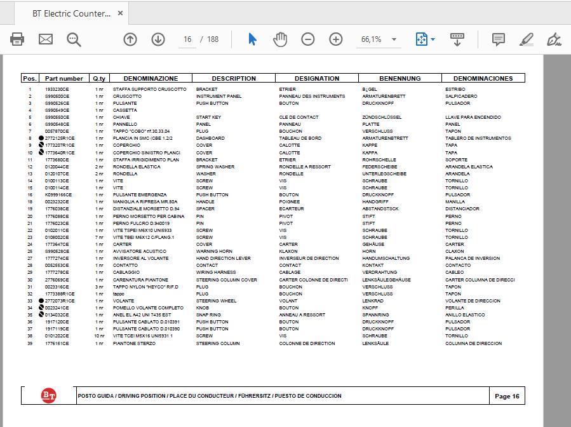Send file by email envelope icon
571x427 pixels.
(46, 39)
